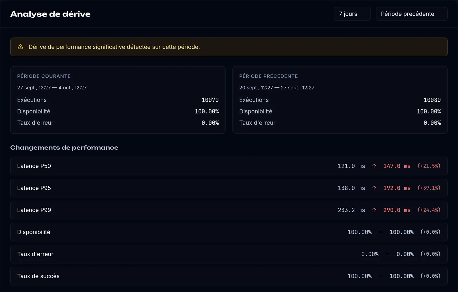This screenshot has height=292, width=458.
Task: Click the red up arrow for Latence P95
Action: [374, 188]
